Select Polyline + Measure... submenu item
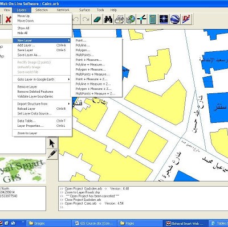The height and width of the screenshot is (227, 228). point(96,65)
